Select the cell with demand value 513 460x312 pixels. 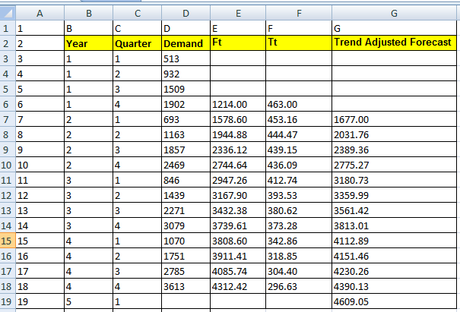186,58
